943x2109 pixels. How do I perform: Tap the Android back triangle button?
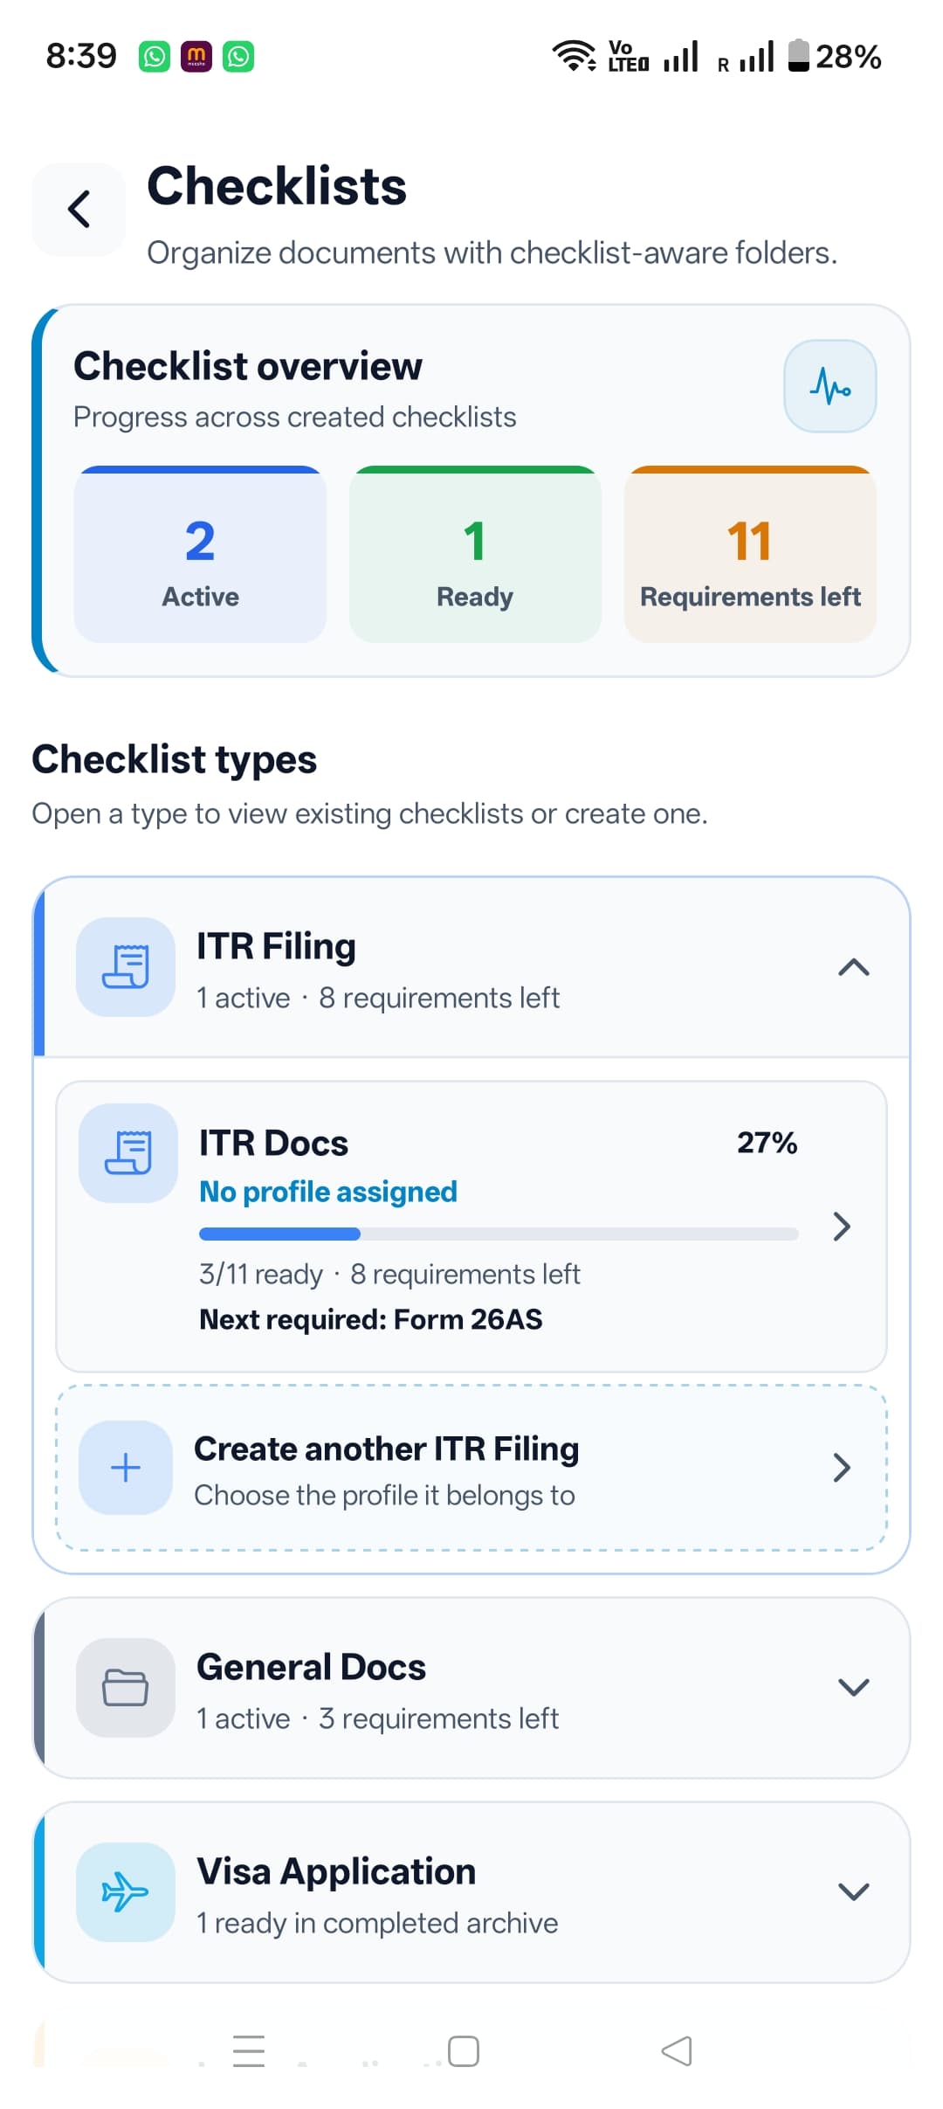point(677,2050)
